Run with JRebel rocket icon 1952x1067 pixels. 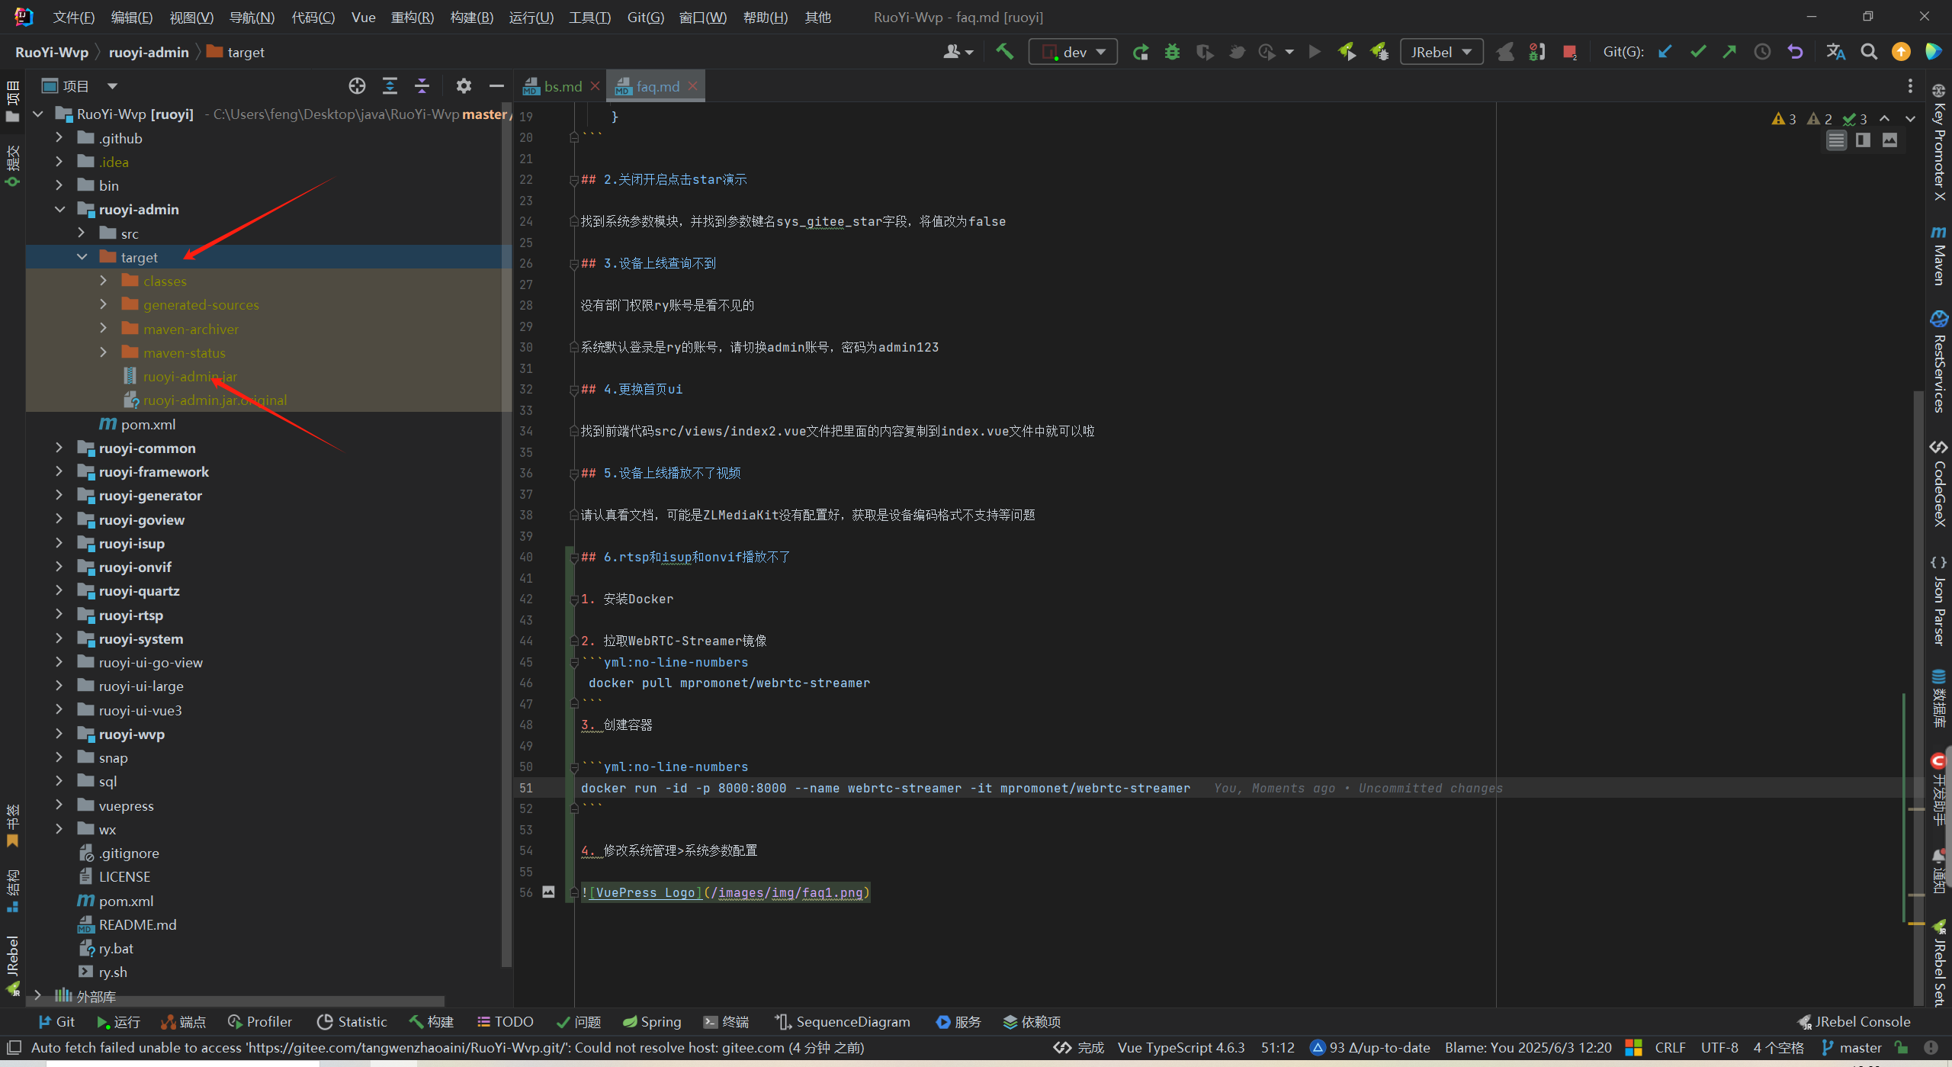pyautogui.click(x=1347, y=52)
